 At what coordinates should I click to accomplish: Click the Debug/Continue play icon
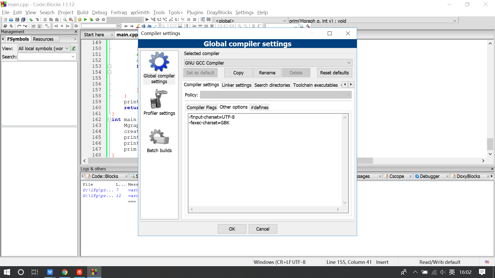147,20
